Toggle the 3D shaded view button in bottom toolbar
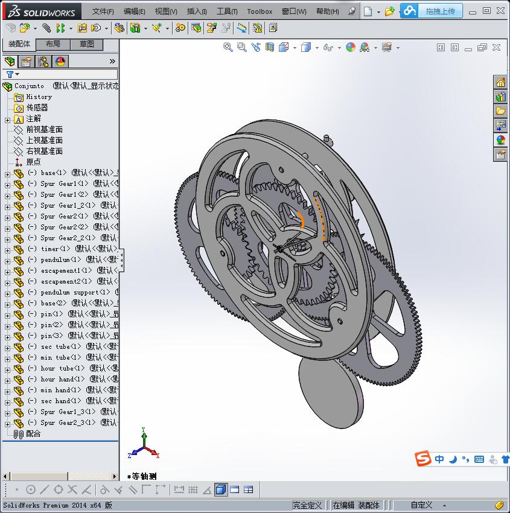This screenshot has height=513, width=510. (221, 490)
